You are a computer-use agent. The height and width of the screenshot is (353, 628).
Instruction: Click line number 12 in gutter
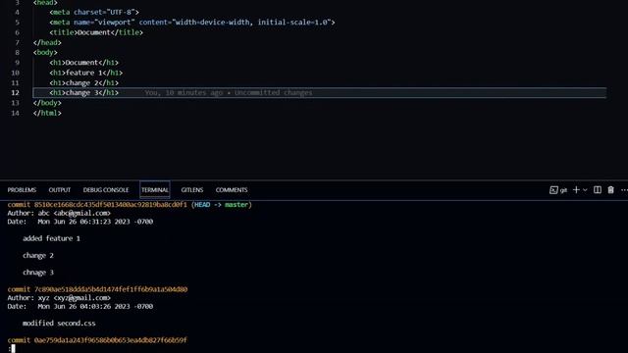[x=15, y=92]
